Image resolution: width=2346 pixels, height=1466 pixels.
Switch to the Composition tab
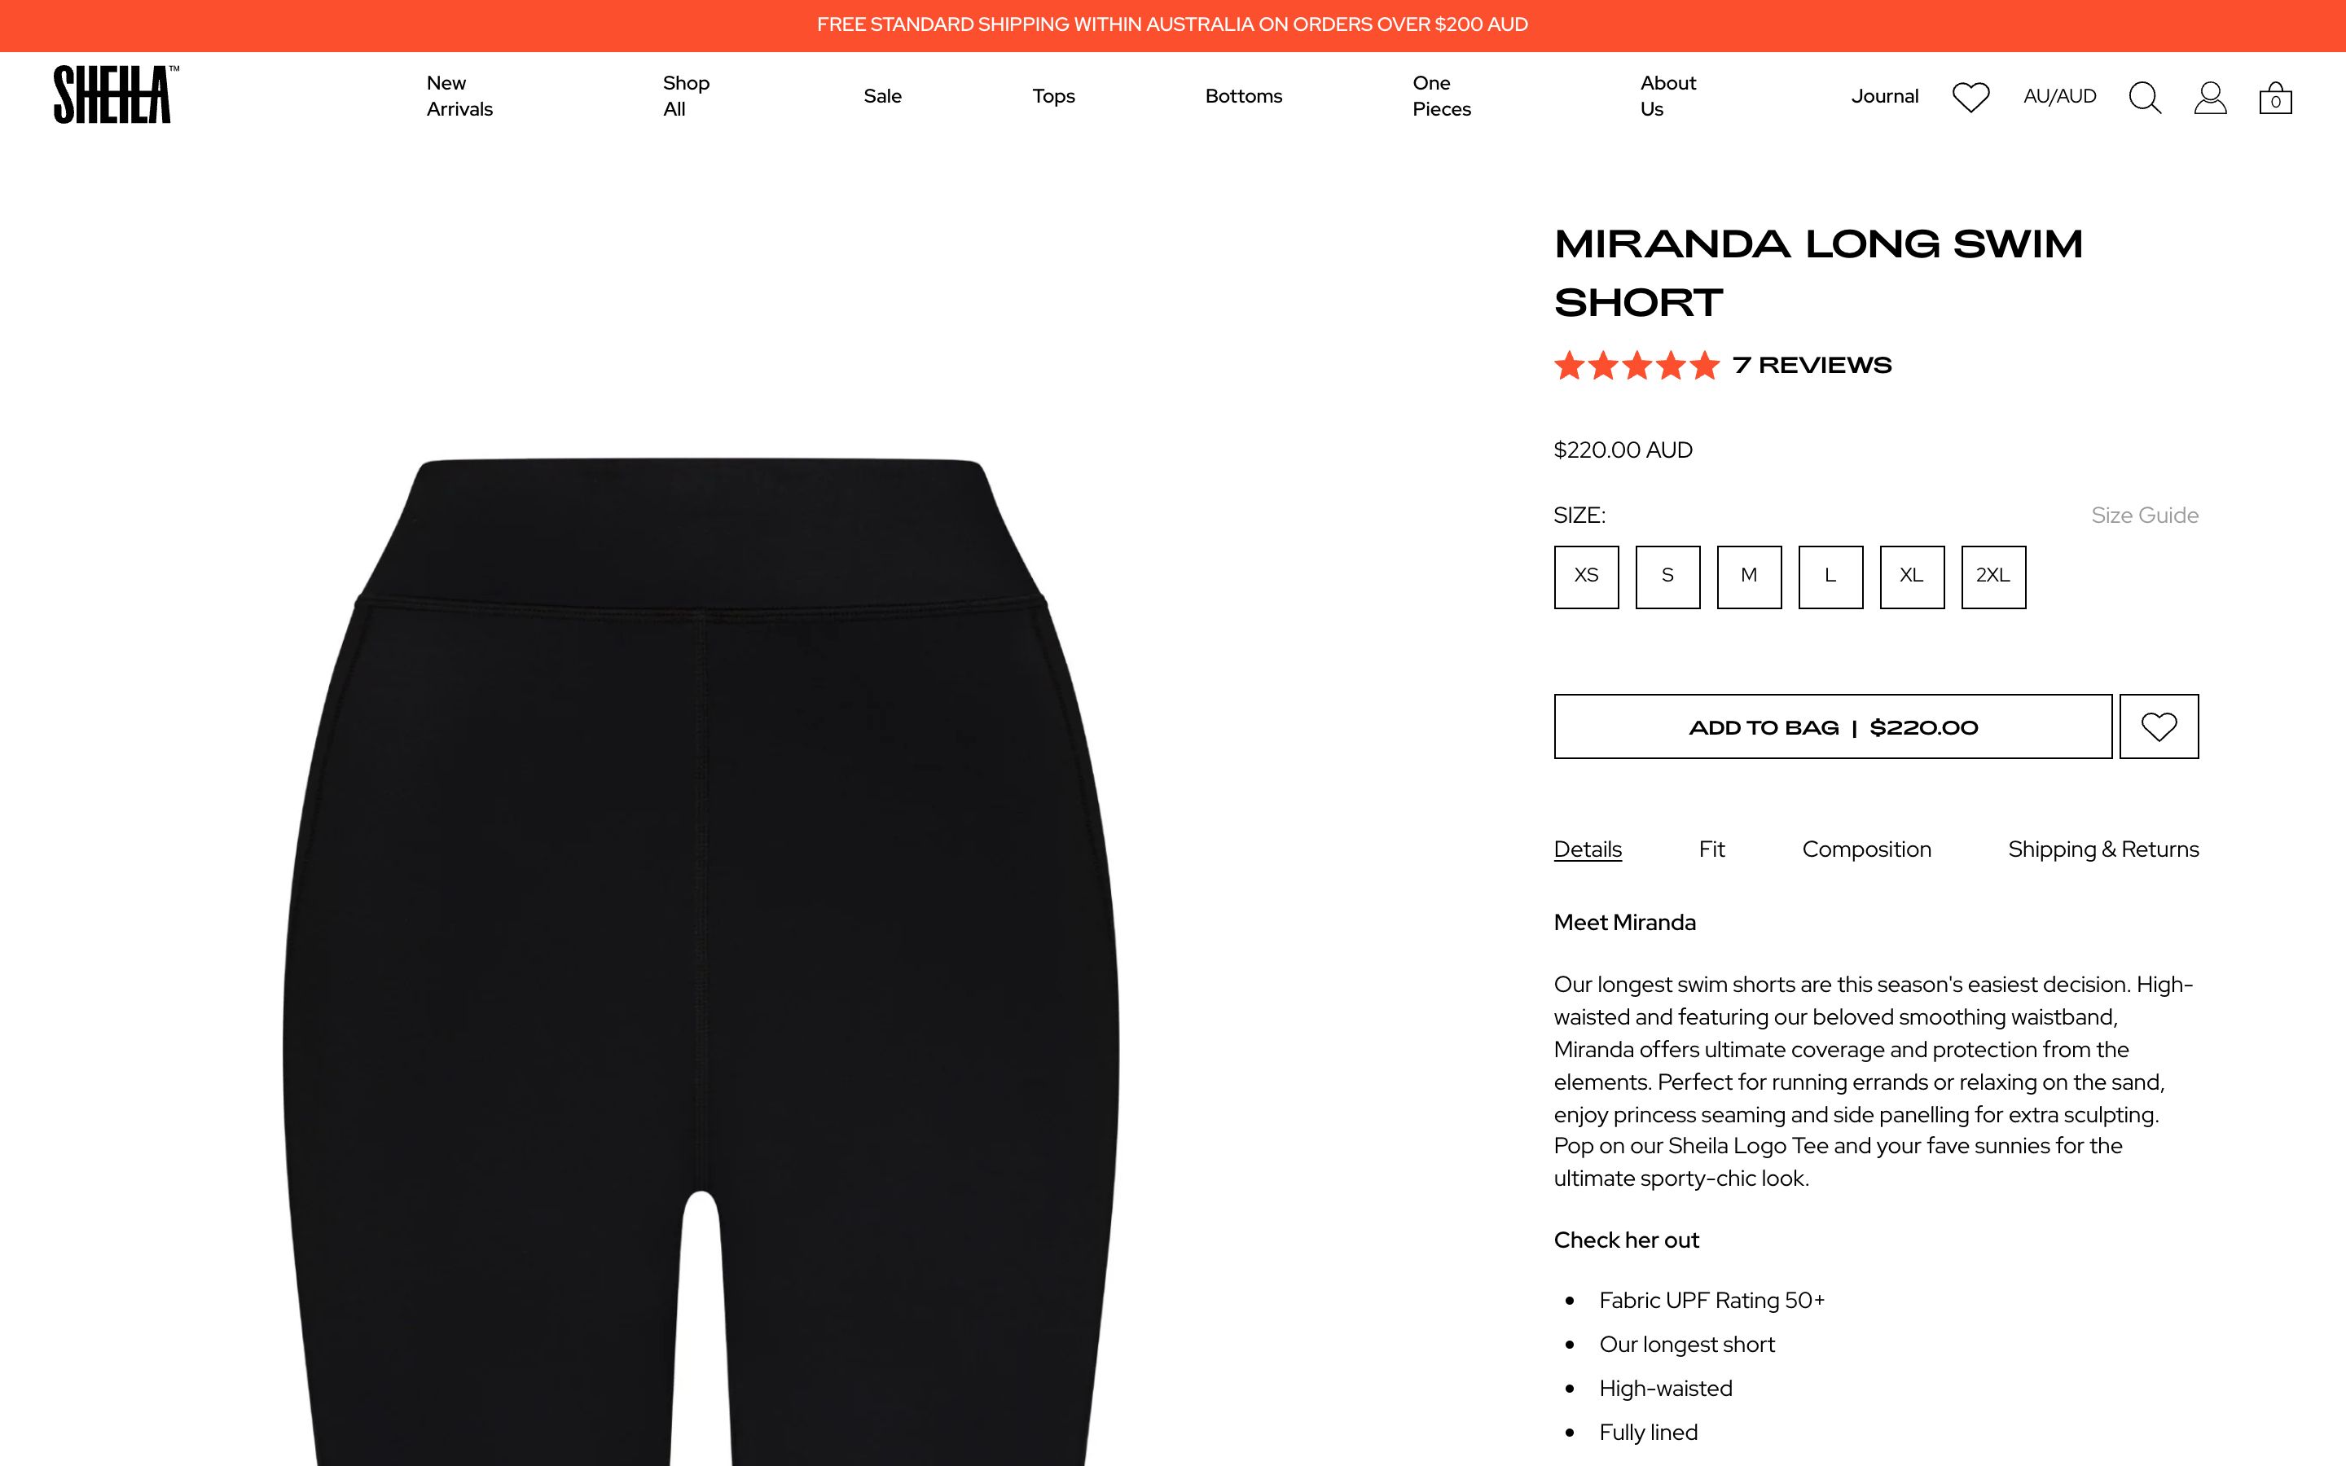(x=1866, y=849)
